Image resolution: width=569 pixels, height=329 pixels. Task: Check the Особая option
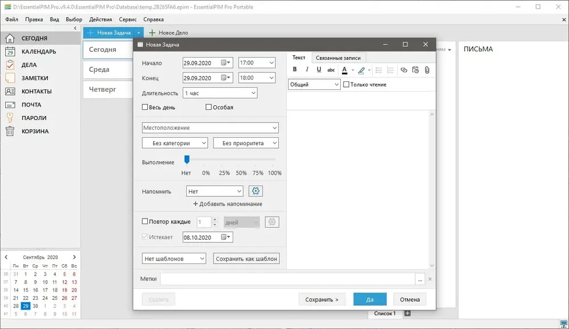pyautogui.click(x=208, y=107)
